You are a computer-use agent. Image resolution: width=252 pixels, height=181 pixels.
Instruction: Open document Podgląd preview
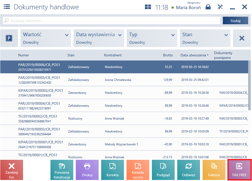[x=163, y=170]
